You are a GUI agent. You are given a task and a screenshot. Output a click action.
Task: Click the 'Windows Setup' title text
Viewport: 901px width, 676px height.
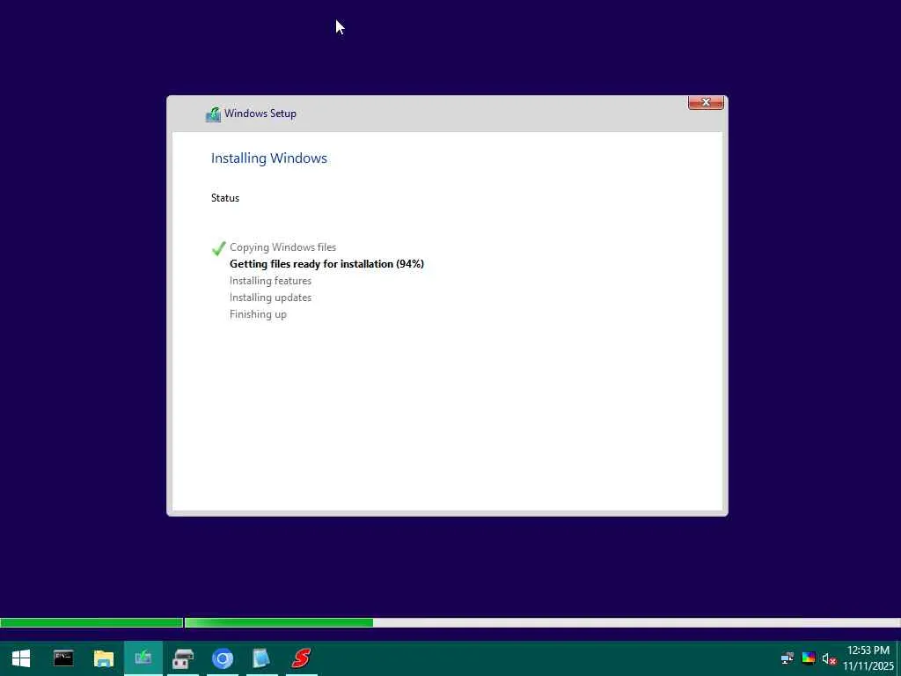[x=260, y=114]
